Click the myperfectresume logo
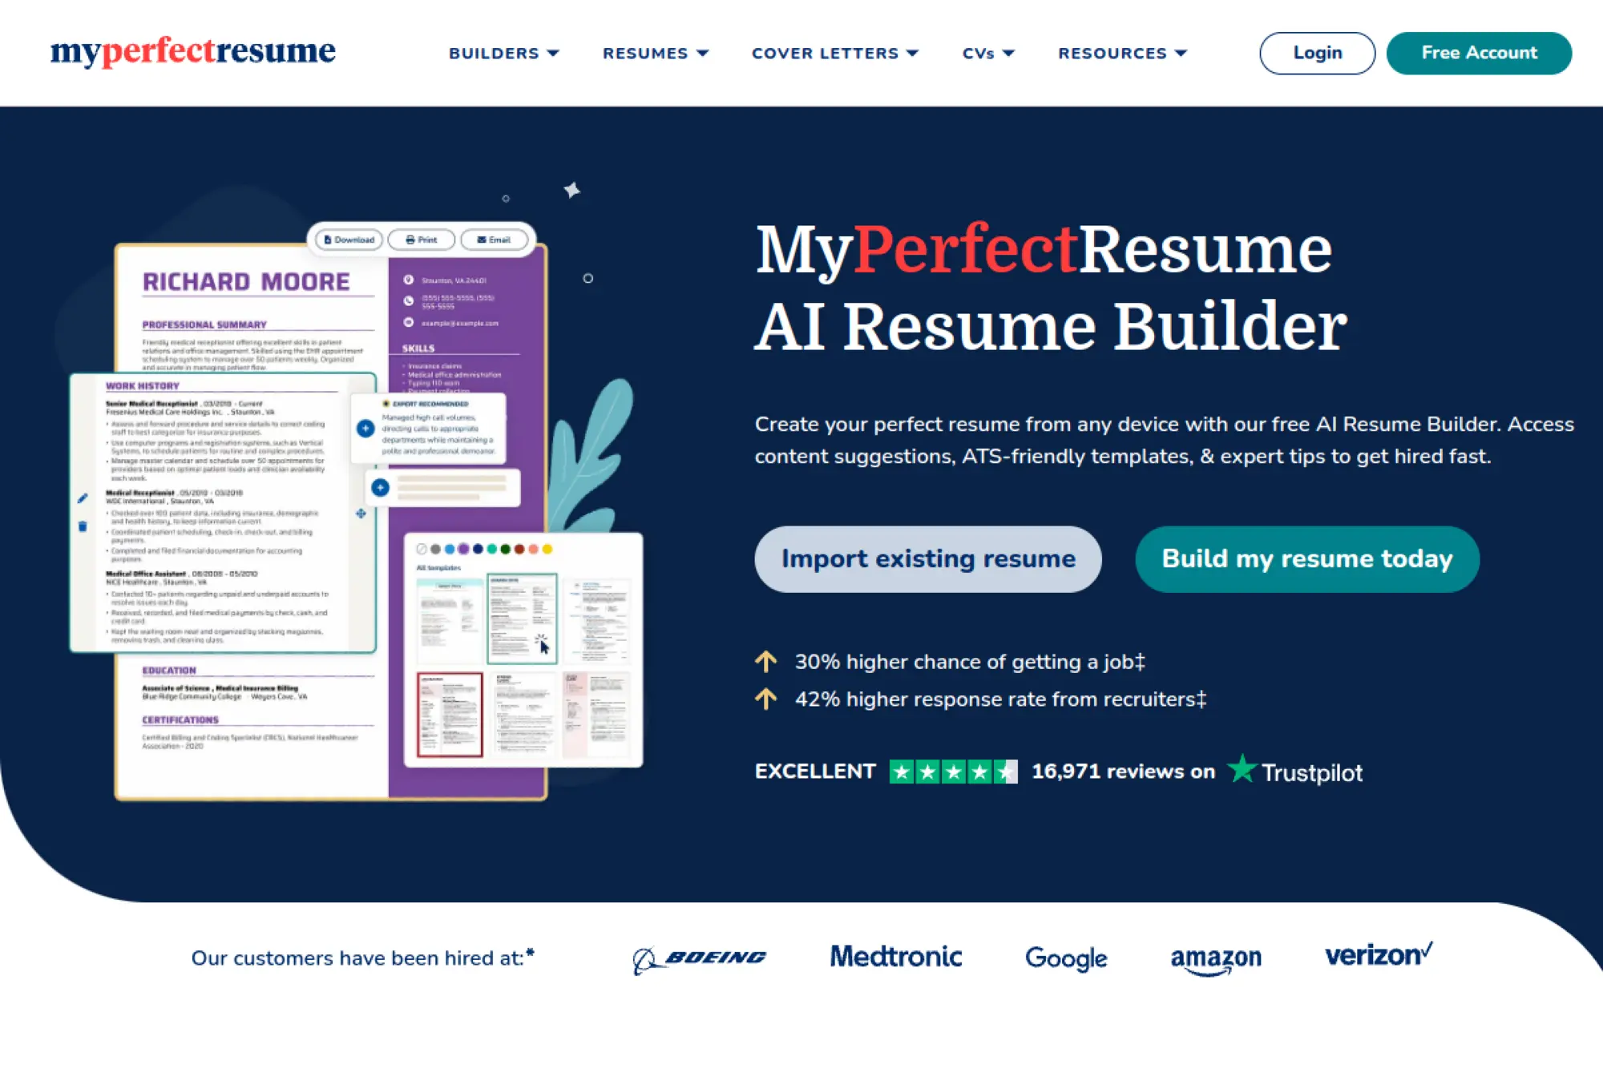The height and width of the screenshot is (1068, 1603). click(x=193, y=50)
